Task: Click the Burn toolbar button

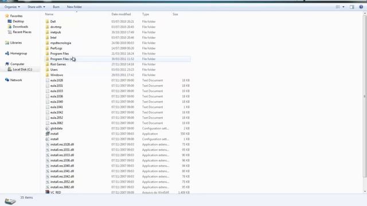Action: 56,7
